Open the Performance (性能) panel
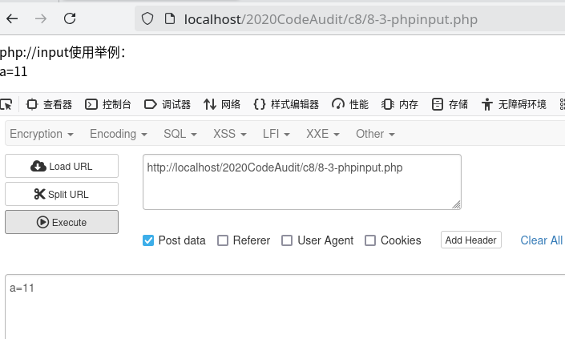 click(x=350, y=104)
